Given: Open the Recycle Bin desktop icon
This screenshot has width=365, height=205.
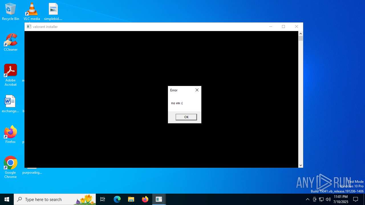Looking at the screenshot, I should [11, 12].
